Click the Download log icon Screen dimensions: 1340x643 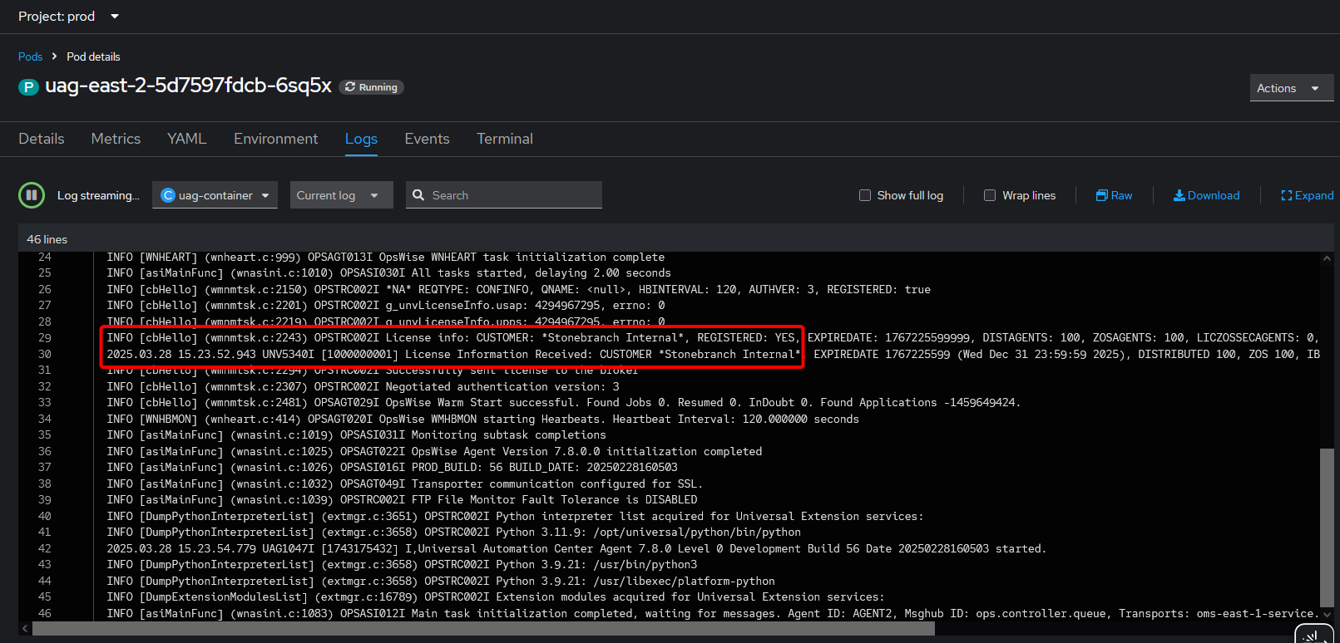pos(1179,195)
